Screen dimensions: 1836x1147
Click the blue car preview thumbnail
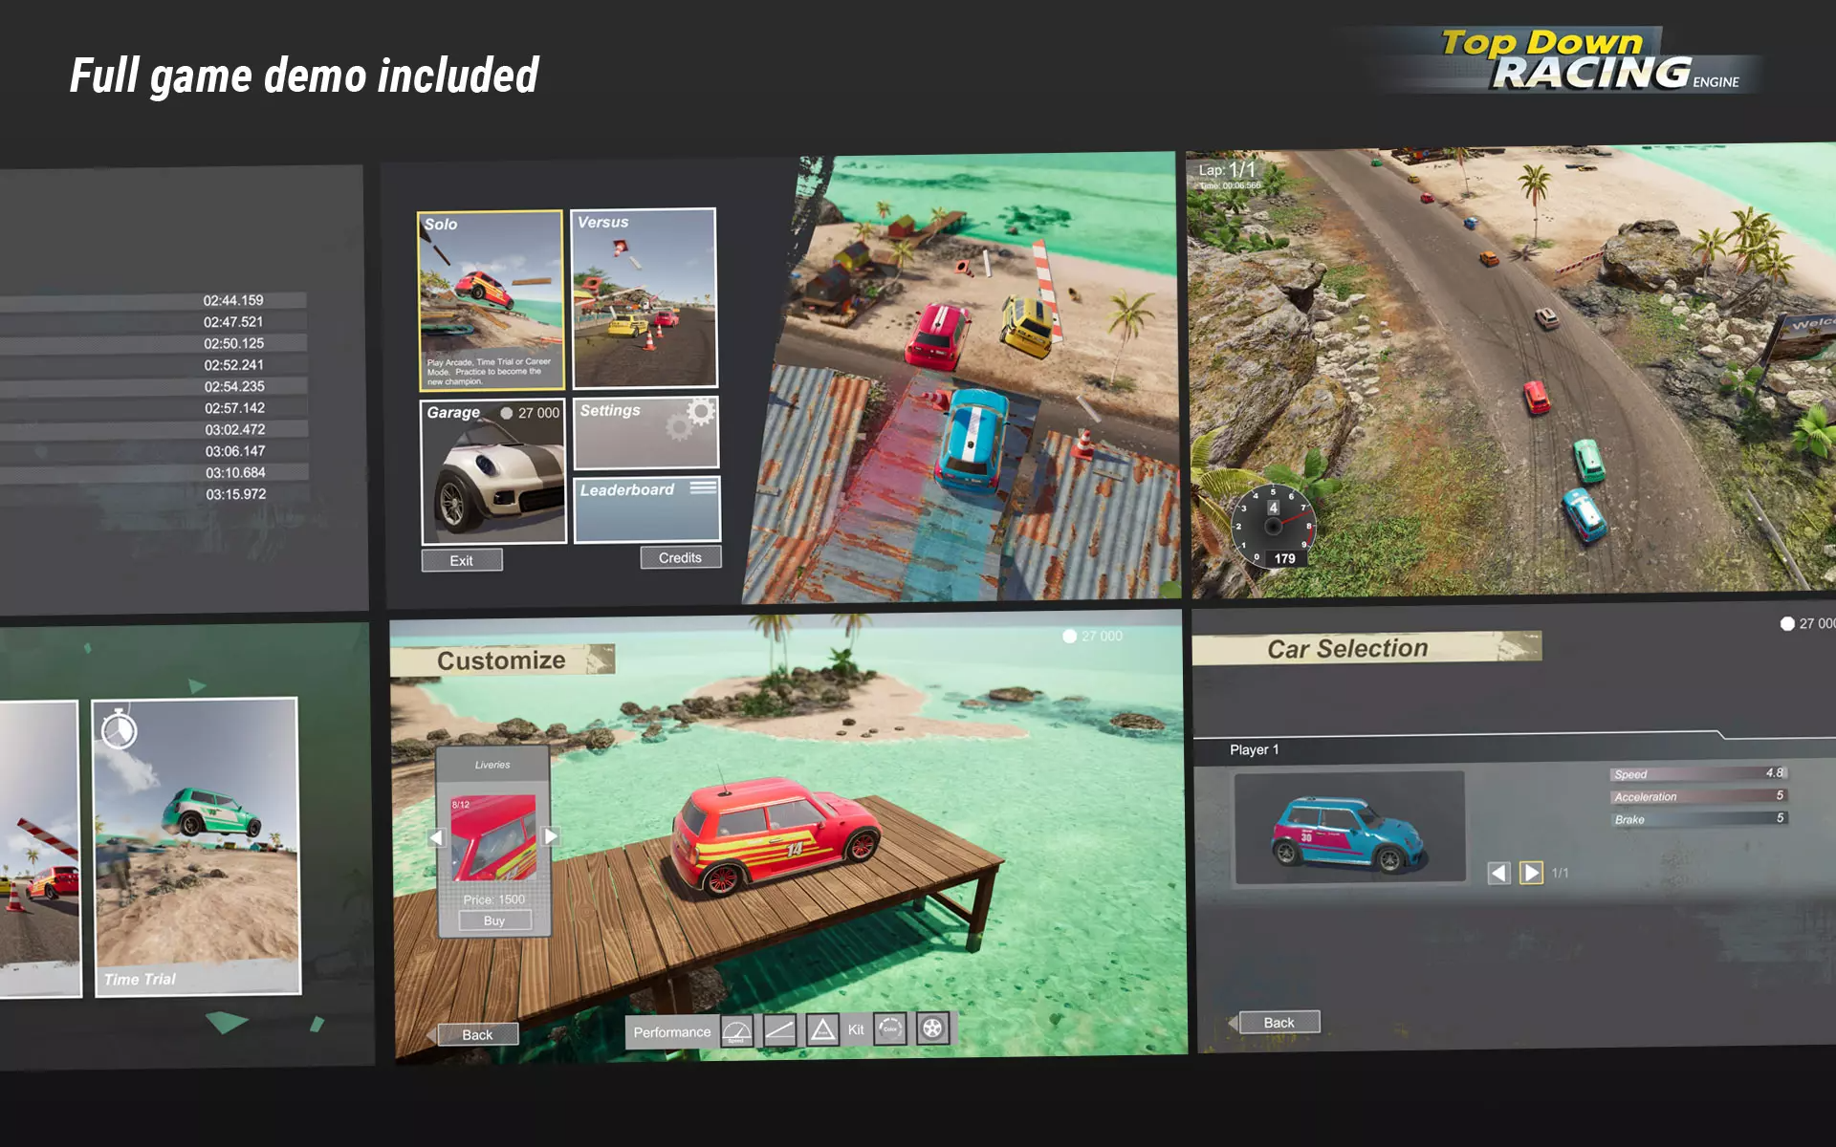click(x=1349, y=828)
